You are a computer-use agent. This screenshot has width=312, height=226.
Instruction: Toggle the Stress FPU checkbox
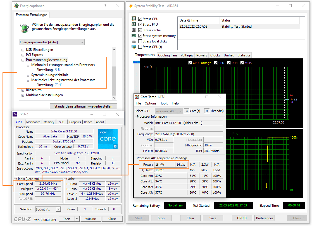(x=140, y=25)
